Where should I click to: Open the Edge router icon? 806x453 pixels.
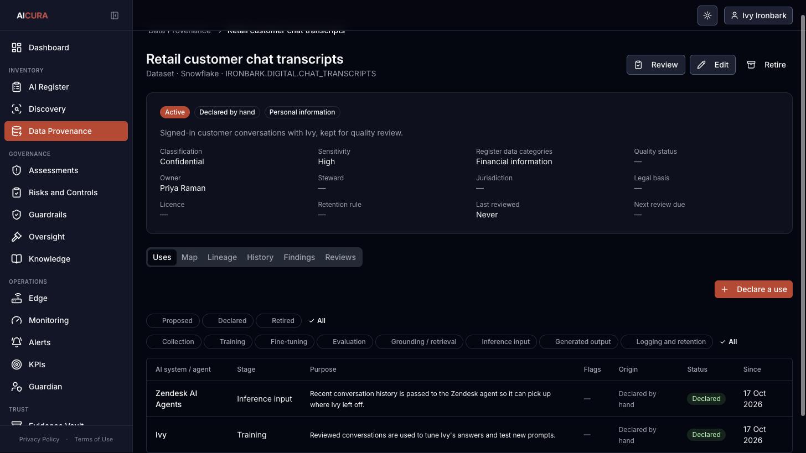tap(17, 298)
